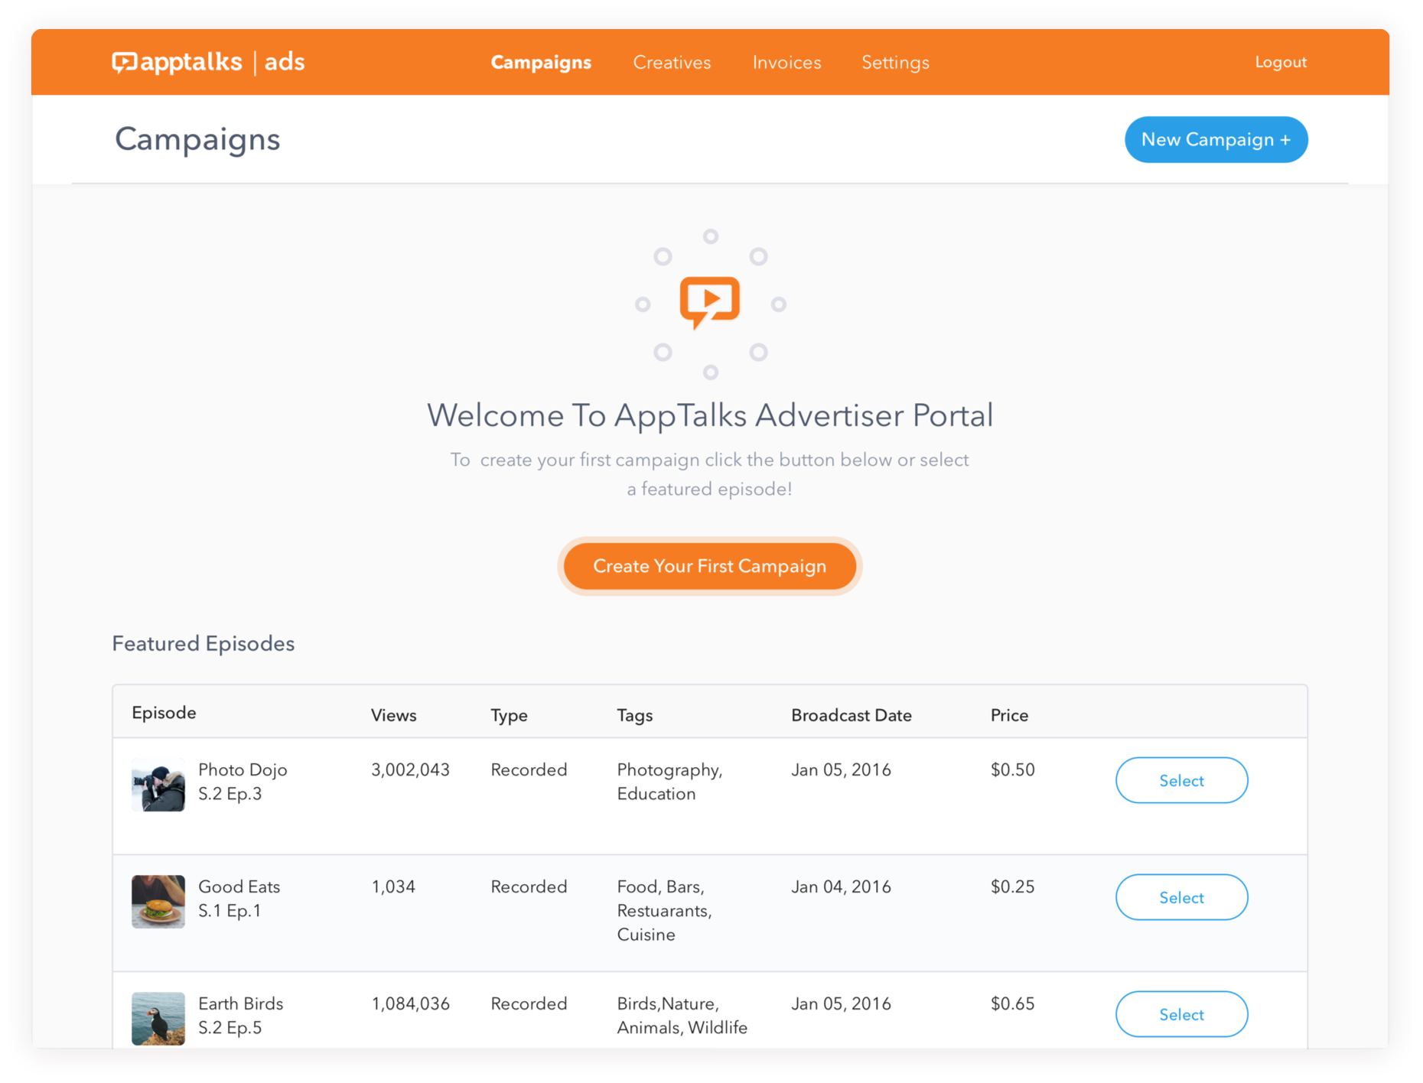1423x1083 pixels.
Task: Click the New Campaign button
Action: tap(1216, 139)
